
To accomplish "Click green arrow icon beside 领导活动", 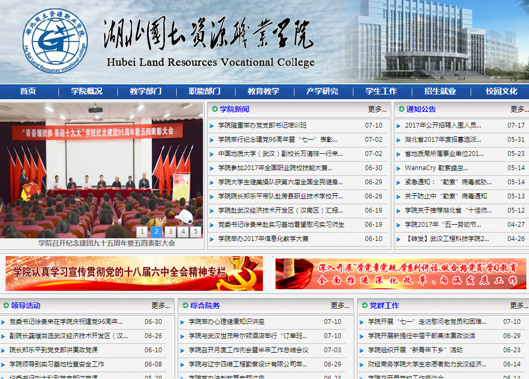I will (x=6, y=306).
